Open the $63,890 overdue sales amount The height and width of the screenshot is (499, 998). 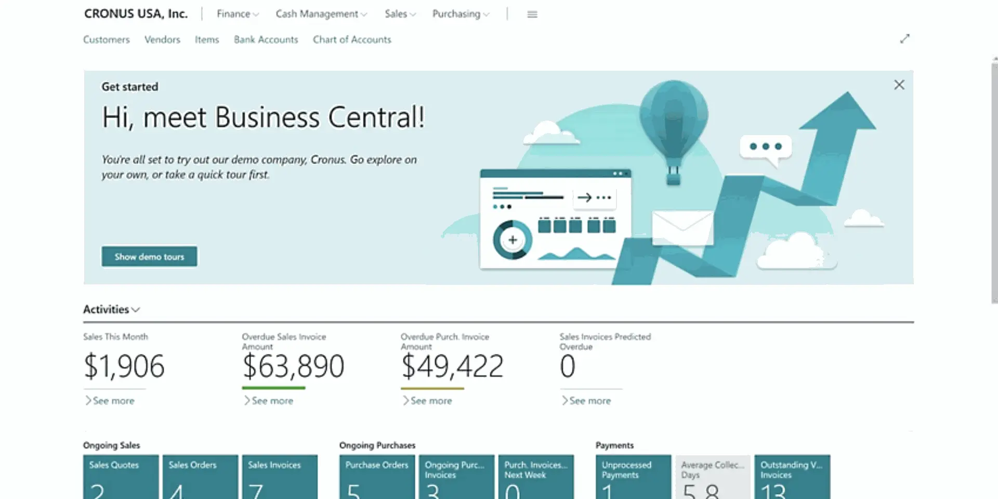click(x=293, y=366)
